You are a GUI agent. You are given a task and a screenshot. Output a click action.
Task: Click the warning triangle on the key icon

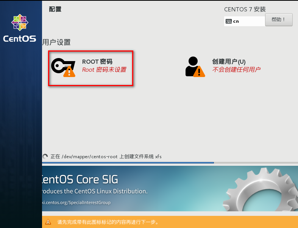[69, 71]
